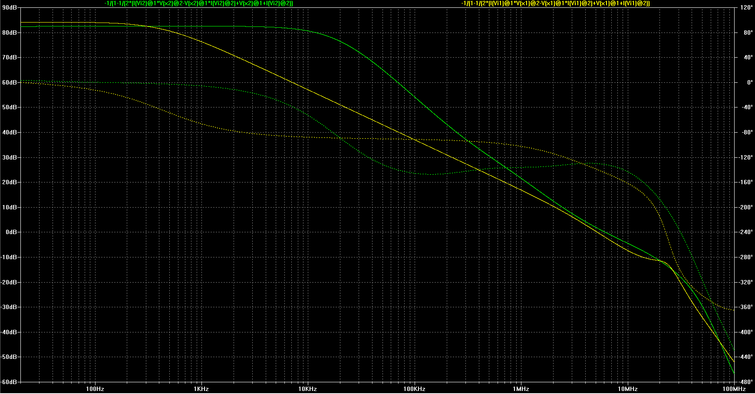This screenshot has width=755, height=394.
Task: Click the "90dB" left axis label
Action: [9, 7]
